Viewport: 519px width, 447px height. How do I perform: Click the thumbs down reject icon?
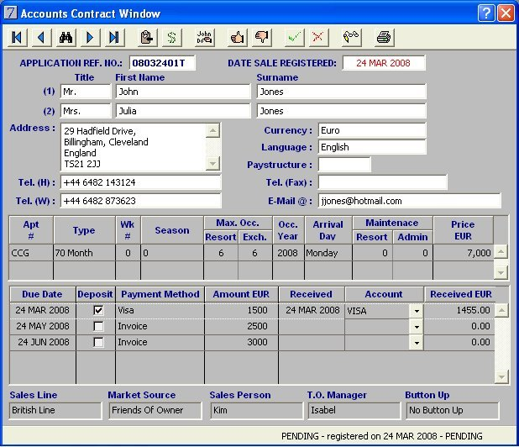click(x=261, y=37)
